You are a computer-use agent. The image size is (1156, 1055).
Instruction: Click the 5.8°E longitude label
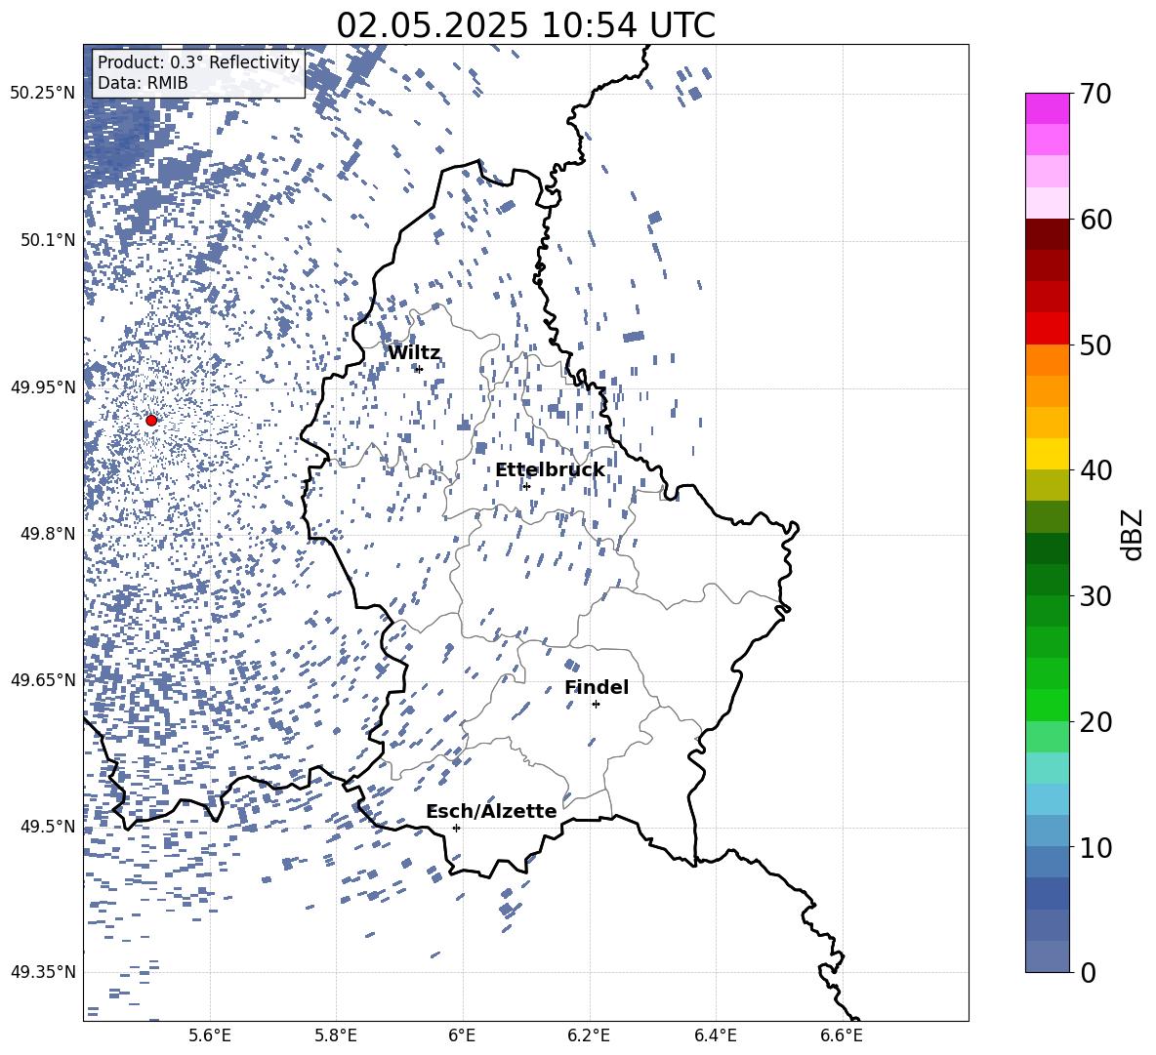[x=336, y=1035]
